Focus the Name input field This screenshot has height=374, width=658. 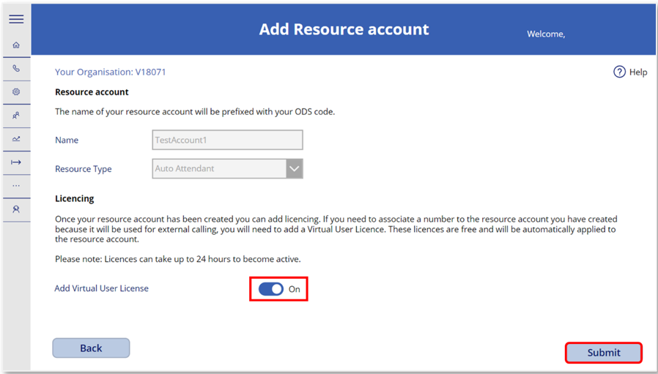pos(227,140)
